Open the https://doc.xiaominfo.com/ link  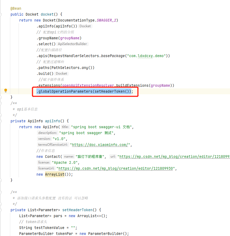click(100, 144)
